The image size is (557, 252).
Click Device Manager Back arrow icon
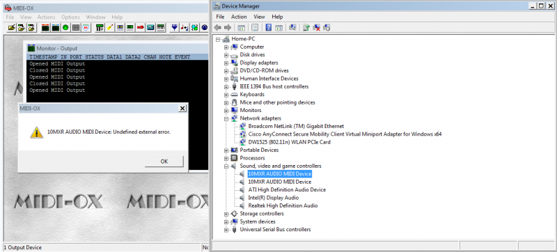coord(218,27)
